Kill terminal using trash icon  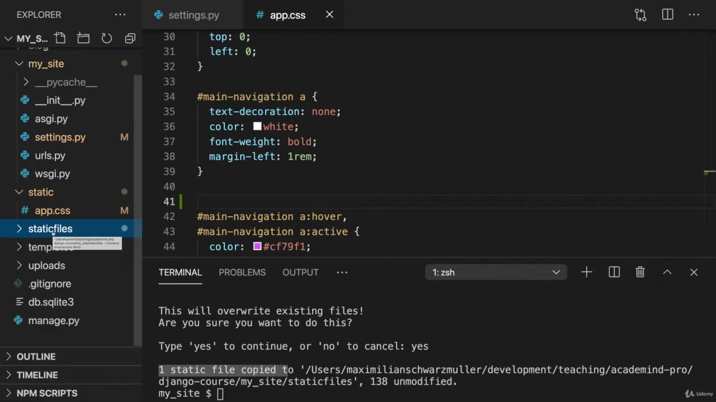click(x=640, y=272)
